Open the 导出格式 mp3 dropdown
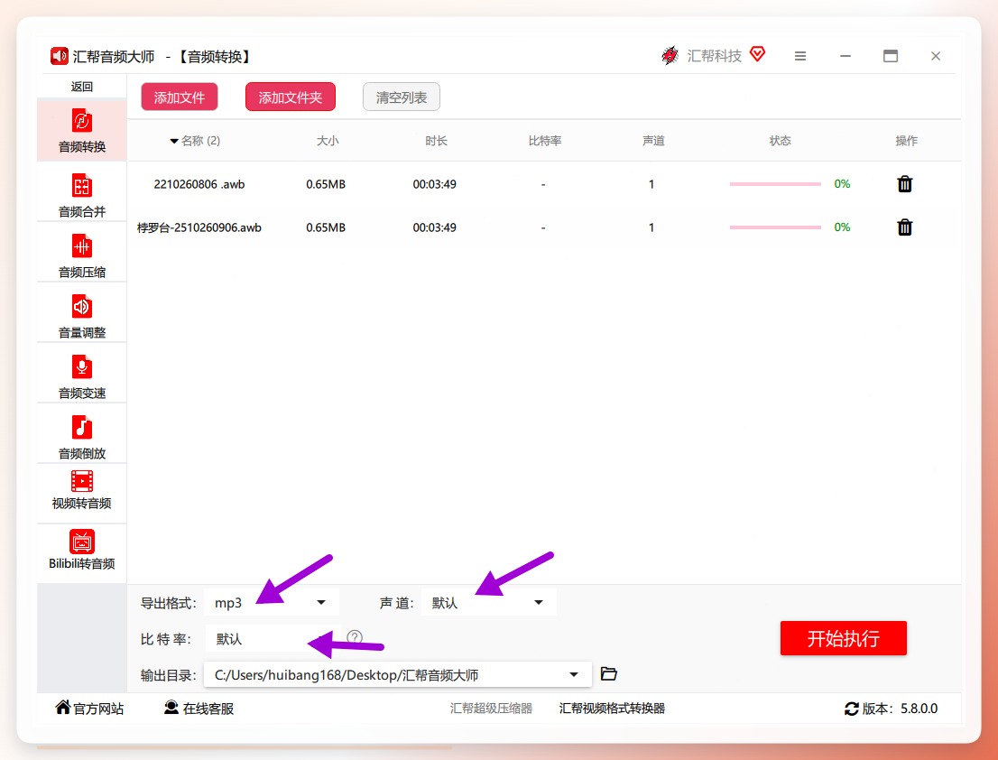Viewport: 998px width, 760px height. pos(272,602)
